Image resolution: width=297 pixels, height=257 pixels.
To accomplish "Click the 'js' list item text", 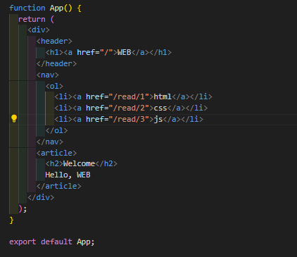I will 158,119.
